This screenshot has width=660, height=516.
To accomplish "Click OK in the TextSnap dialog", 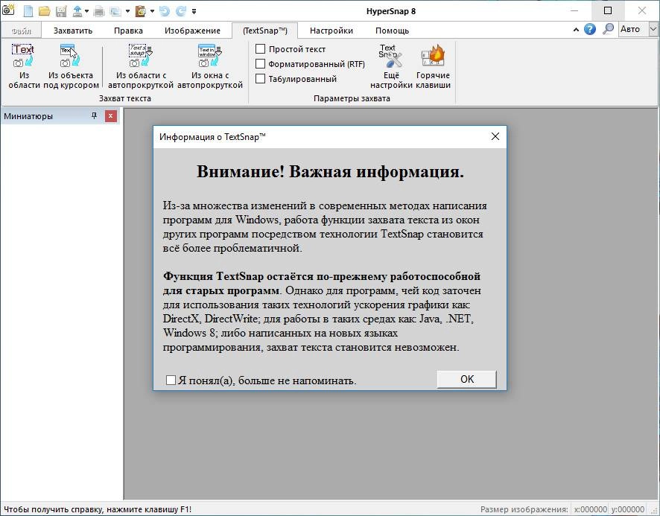I will 467,379.
